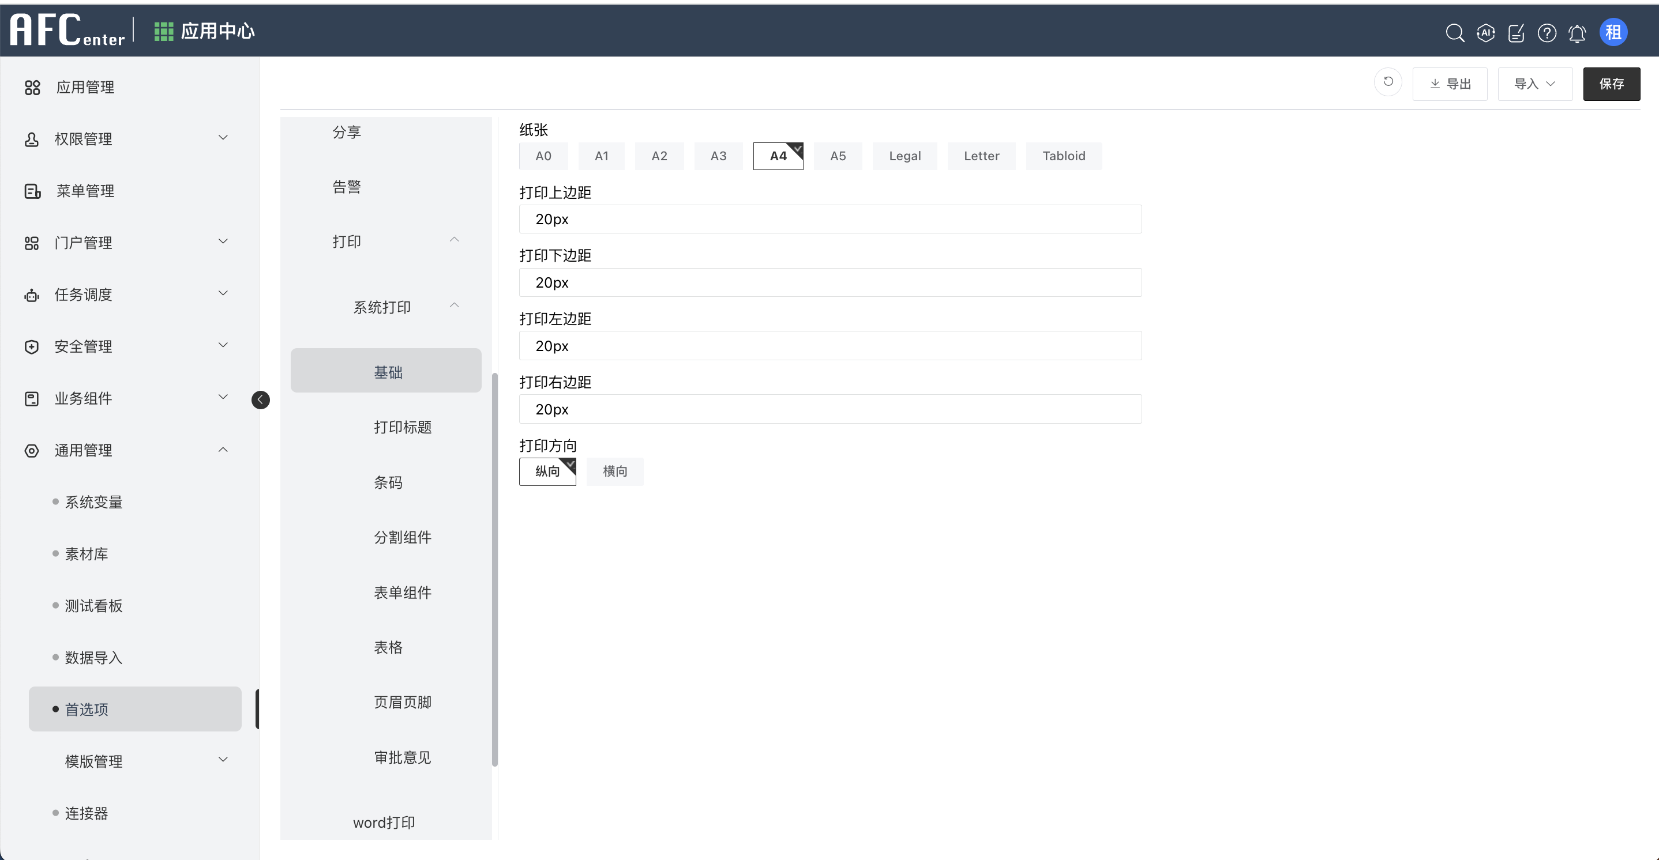Open the help question mark icon
Image resolution: width=1659 pixels, height=860 pixels.
coord(1547,33)
